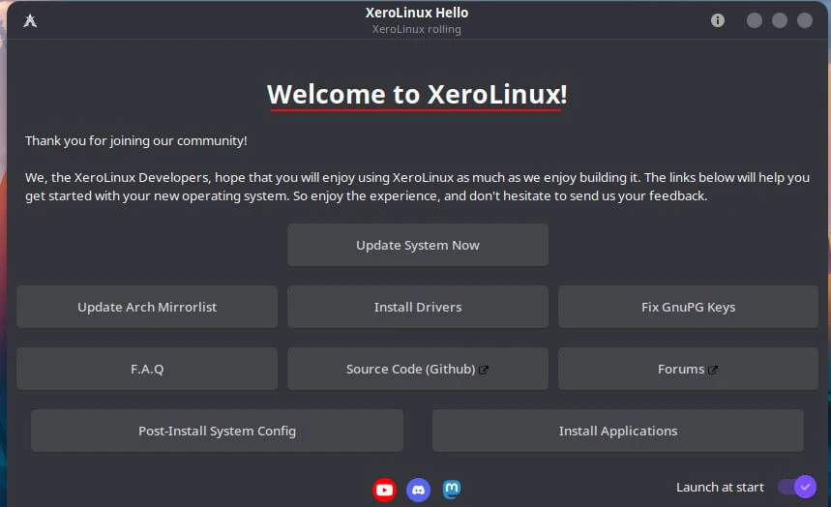Viewport: 831px width, 507px height.
Task: Open the F.A.Q page
Action: (147, 369)
